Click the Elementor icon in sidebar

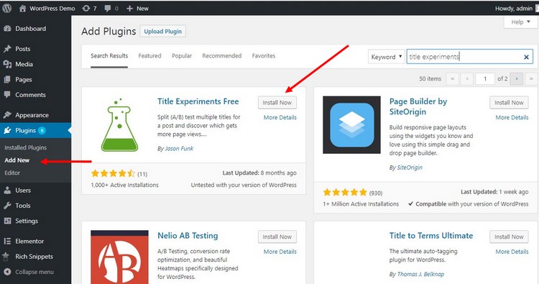7,241
